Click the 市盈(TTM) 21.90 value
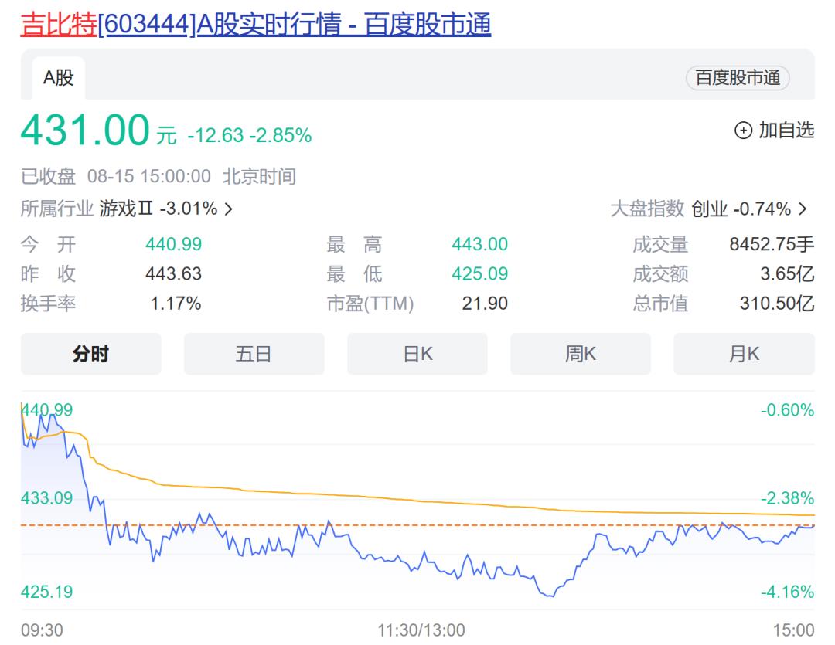 click(x=485, y=304)
